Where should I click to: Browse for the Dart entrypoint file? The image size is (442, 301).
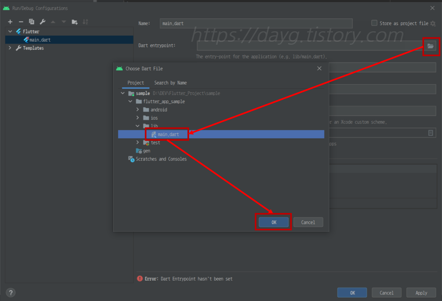[430, 46]
